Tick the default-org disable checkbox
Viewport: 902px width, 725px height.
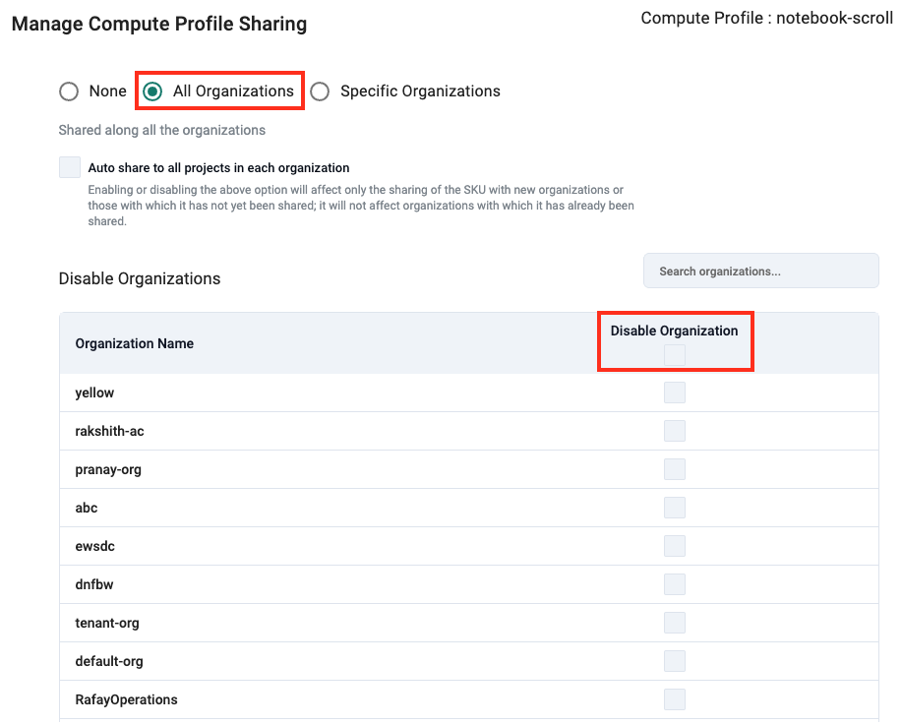[x=675, y=661]
